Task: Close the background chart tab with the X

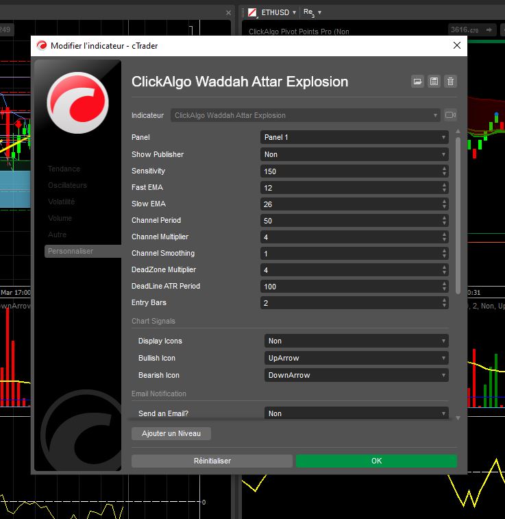Action: [x=228, y=12]
